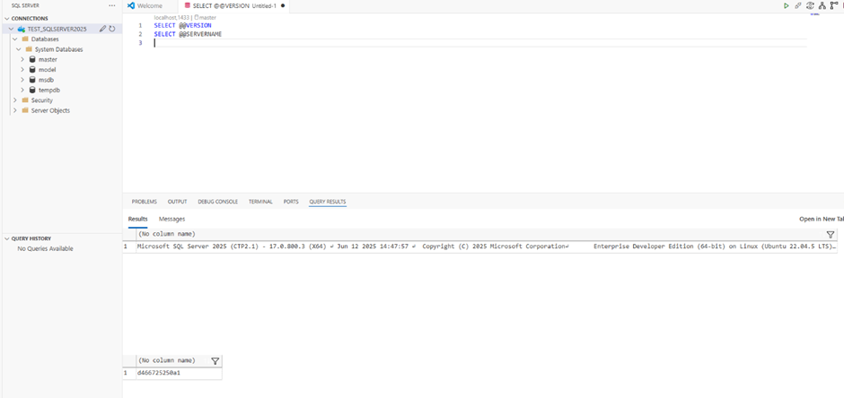Viewport: 844px width, 398px height.
Task: Place cursor on SELECT @@VERSION line
Action: (x=182, y=25)
